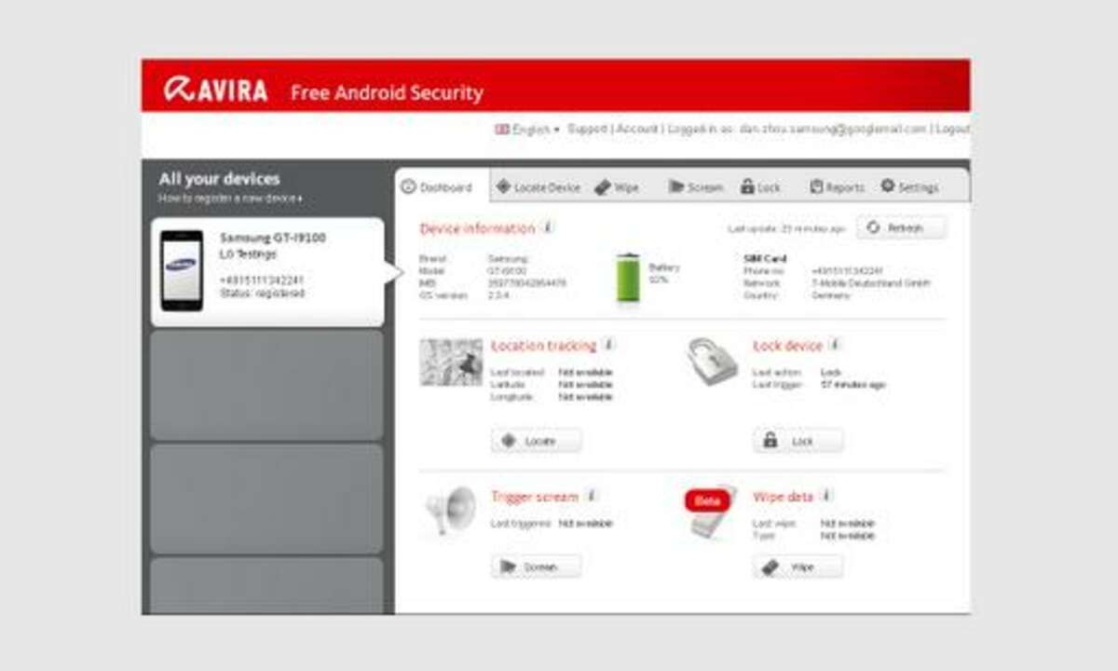Click the info icon beside Lock device

[x=835, y=345]
